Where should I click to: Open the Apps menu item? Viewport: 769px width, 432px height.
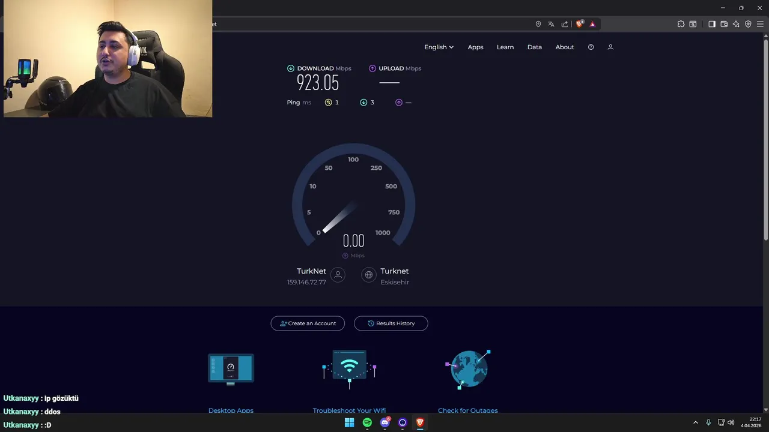pos(475,47)
